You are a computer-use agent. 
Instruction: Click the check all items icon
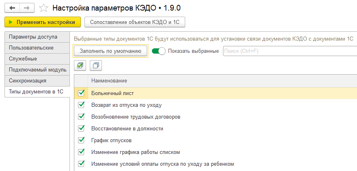[x=81, y=65]
